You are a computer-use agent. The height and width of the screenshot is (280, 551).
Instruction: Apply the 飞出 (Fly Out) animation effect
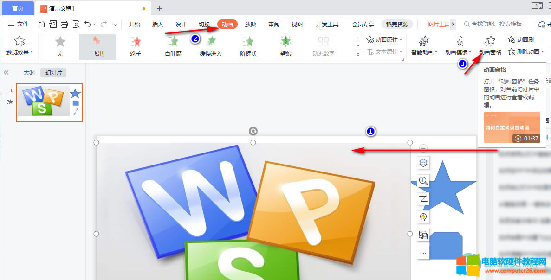(97, 46)
